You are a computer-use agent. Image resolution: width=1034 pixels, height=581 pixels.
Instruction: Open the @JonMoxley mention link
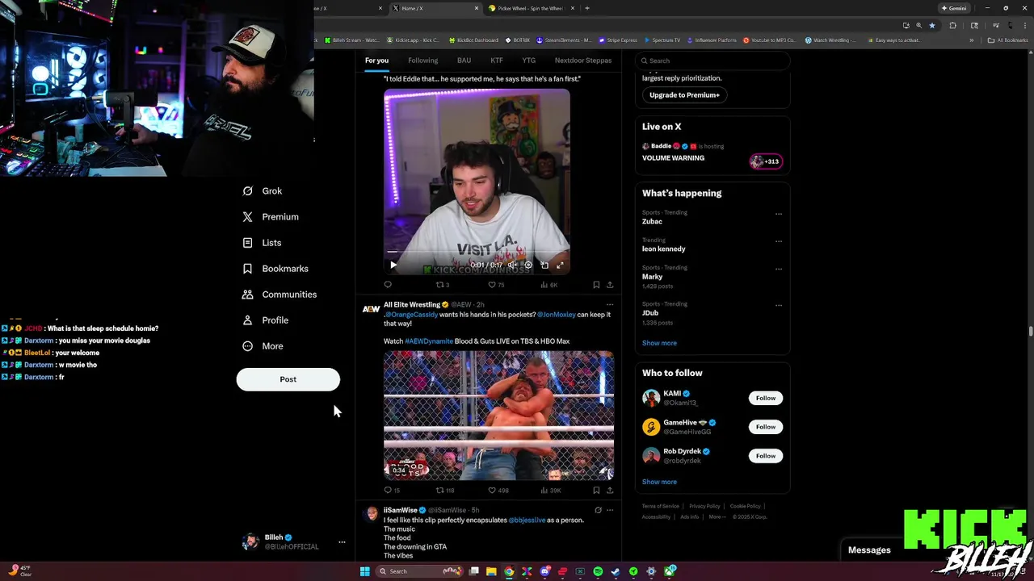pyautogui.click(x=556, y=315)
